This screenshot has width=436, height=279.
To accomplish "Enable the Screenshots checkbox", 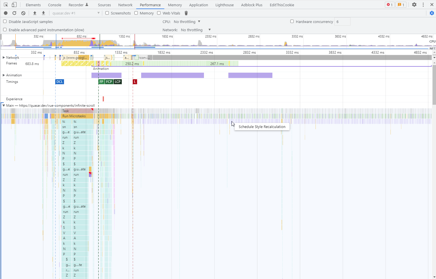I will tap(107, 13).
